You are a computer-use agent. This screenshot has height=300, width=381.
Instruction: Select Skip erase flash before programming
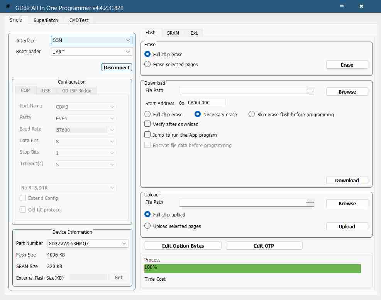(x=252, y=114)
